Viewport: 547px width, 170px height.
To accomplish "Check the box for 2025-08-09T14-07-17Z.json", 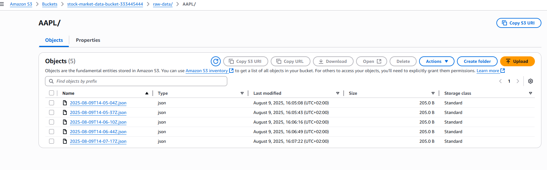I will (x=52, y=141).
